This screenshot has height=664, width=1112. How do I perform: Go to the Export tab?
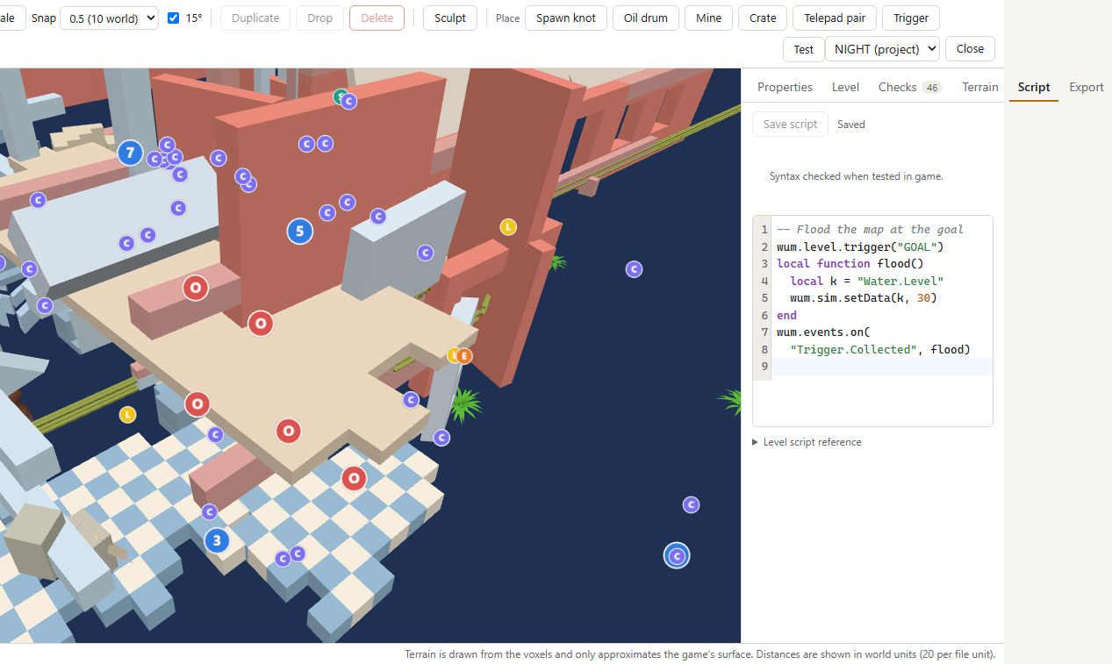click(1087, 87)
